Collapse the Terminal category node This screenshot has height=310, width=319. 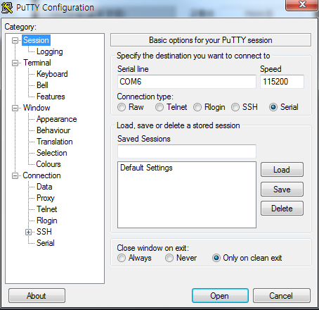coord(15,63)
